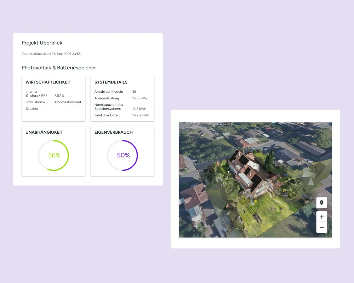Click the module count value 35

134,91
